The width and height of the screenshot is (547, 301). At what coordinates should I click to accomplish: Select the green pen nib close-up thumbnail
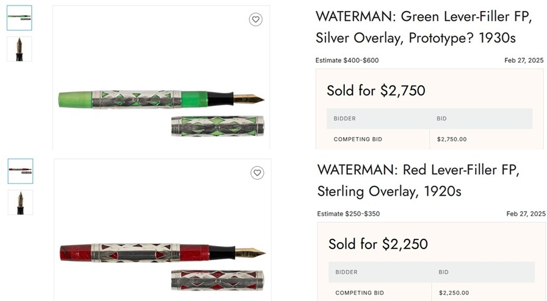[x=20, y=49]
